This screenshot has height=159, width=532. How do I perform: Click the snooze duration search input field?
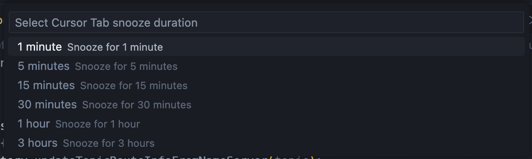point(266,23)
